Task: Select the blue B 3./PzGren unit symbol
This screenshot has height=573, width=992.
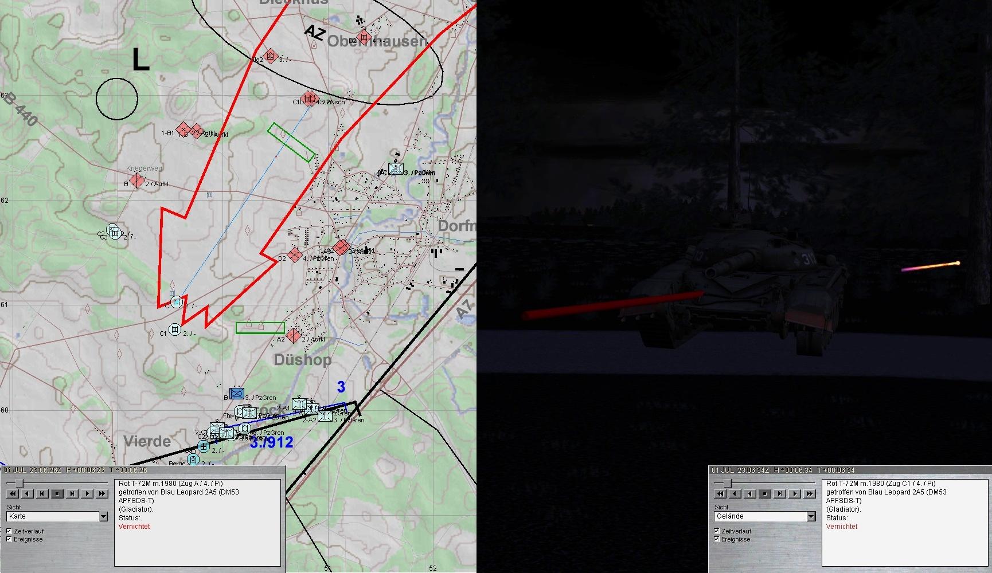Action: pos(237,393)
